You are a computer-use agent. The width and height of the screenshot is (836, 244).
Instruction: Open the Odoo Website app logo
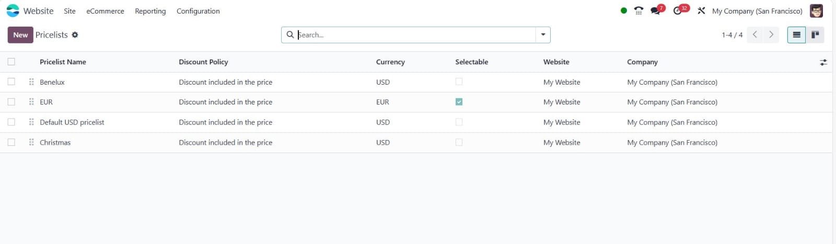point(13,10)
